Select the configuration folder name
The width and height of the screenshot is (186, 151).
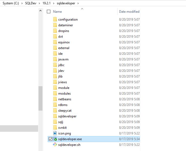[68, 20]
